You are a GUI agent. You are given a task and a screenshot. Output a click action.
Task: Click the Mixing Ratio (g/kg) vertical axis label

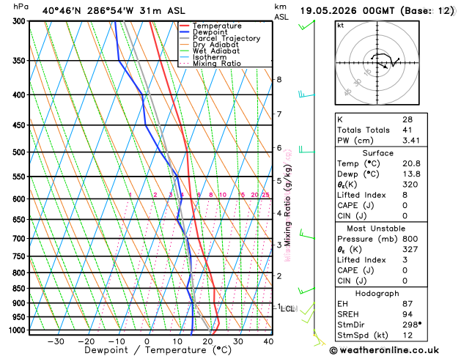[287, 205]
